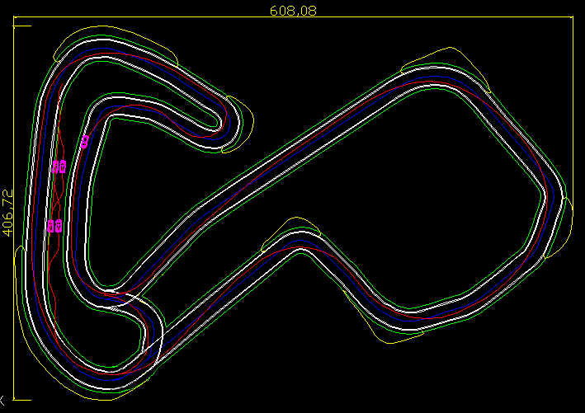The height and width of the screenshot is (413, 585).
Task: Pick right marker of lower magenta pair
Action: click(59, 225)
